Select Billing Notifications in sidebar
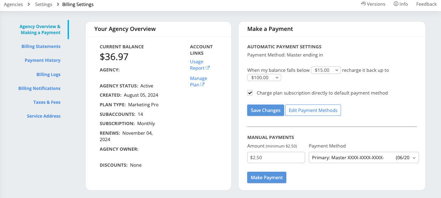Viewport: 441px width, 198px height. pyautogui.click(x=39, y=89)
